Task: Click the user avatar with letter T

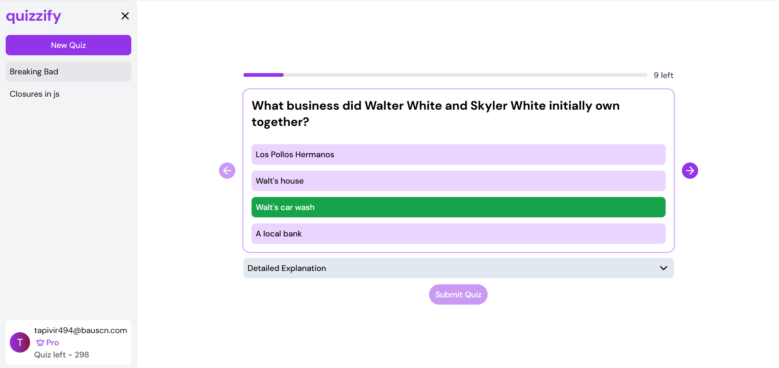Action: pos(20,342)
